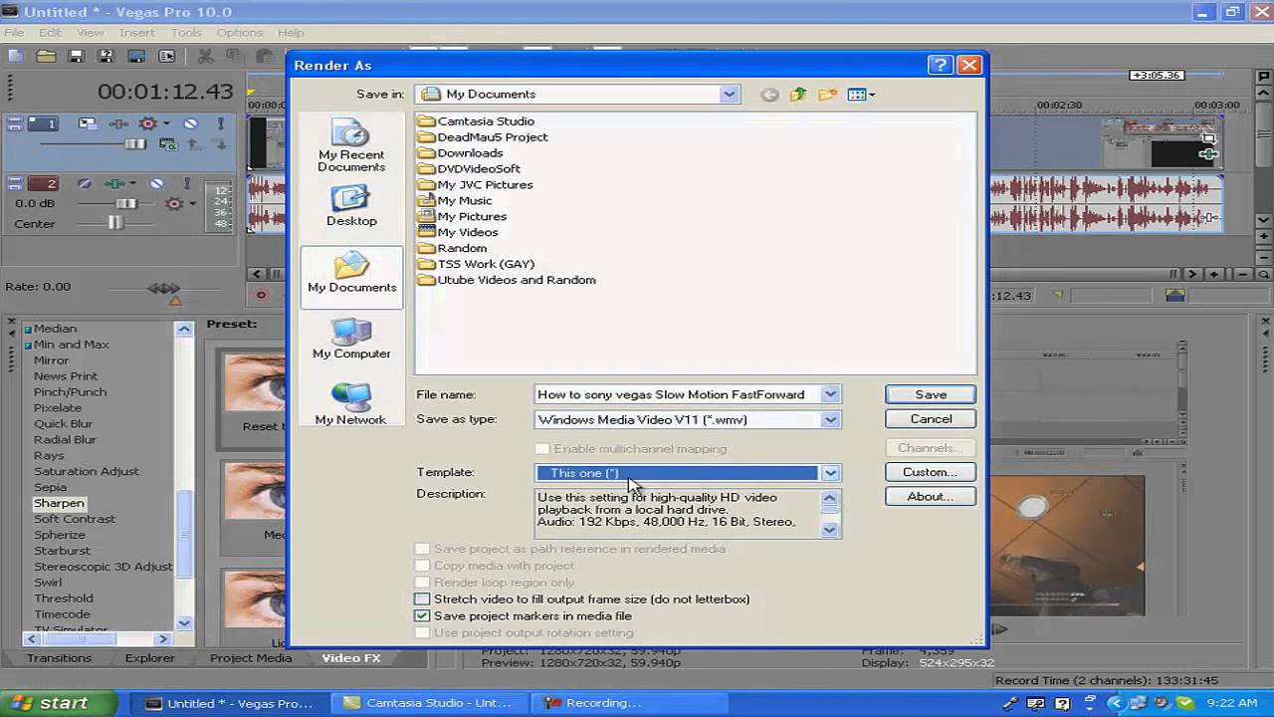The width and height of the screenshot is (1274, 717).
Task: Switch to the Project Media tab
Action: (251, 658)
